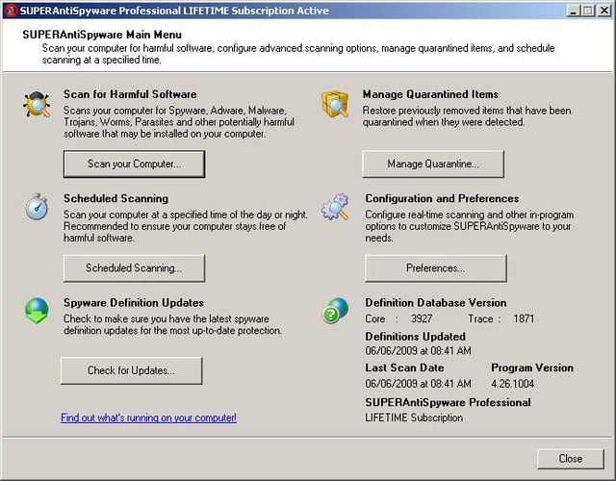Click the bug magnifier Scan for Harmful Software icon

coord(37,105)
